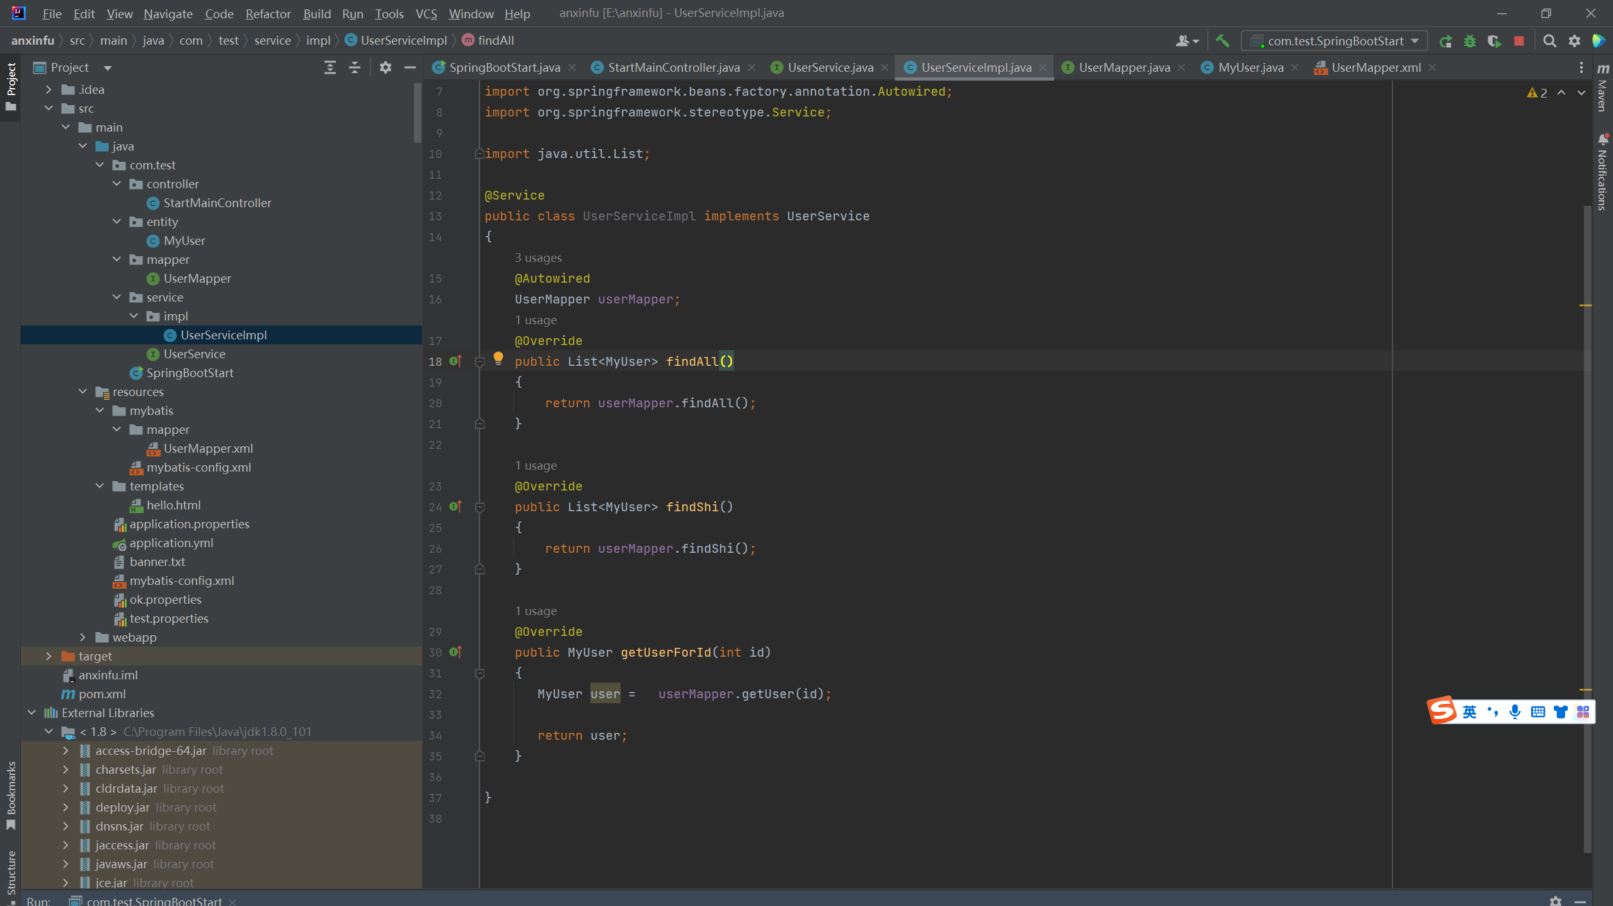
Task: Click the Rerun application icon
Action: (1445, 41)
